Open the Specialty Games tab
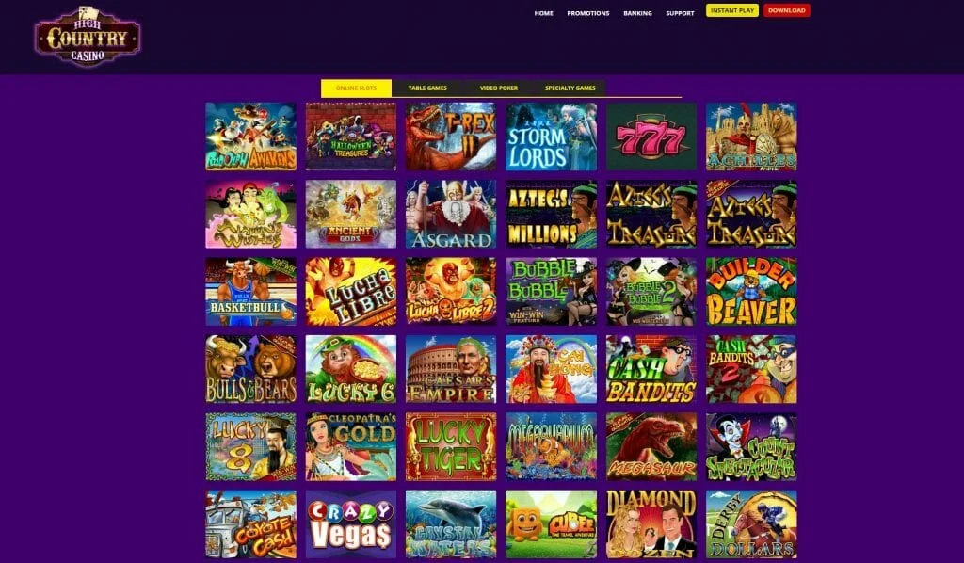This screenshot has width=964, height=563. pyautogui.click(x=570, y=88)
